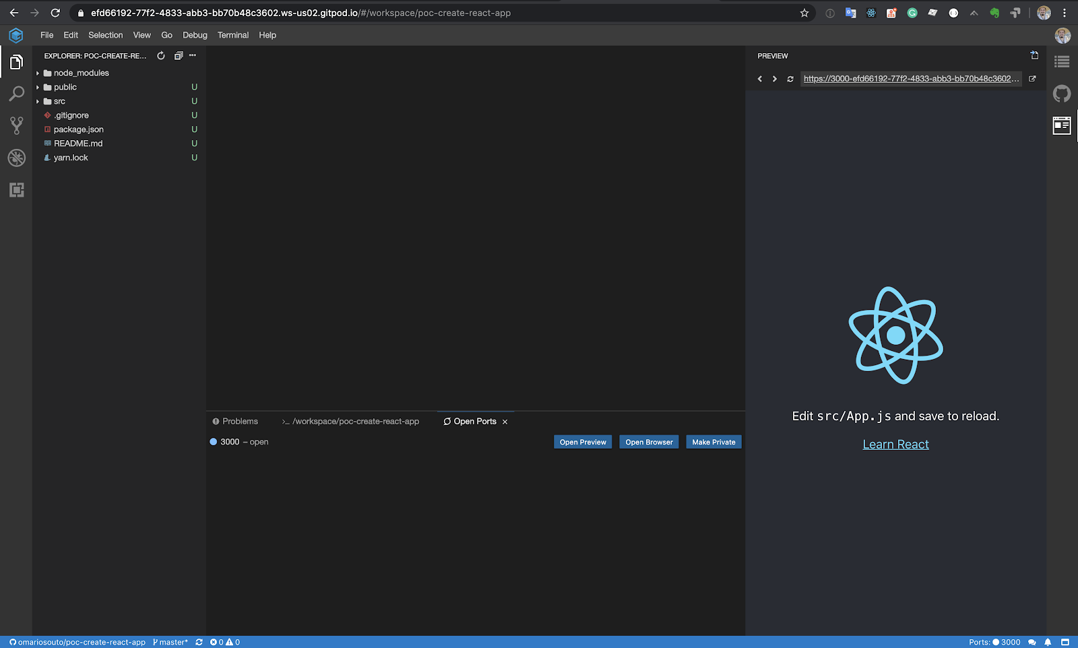Open the View menu

click(x=142, y=35)
